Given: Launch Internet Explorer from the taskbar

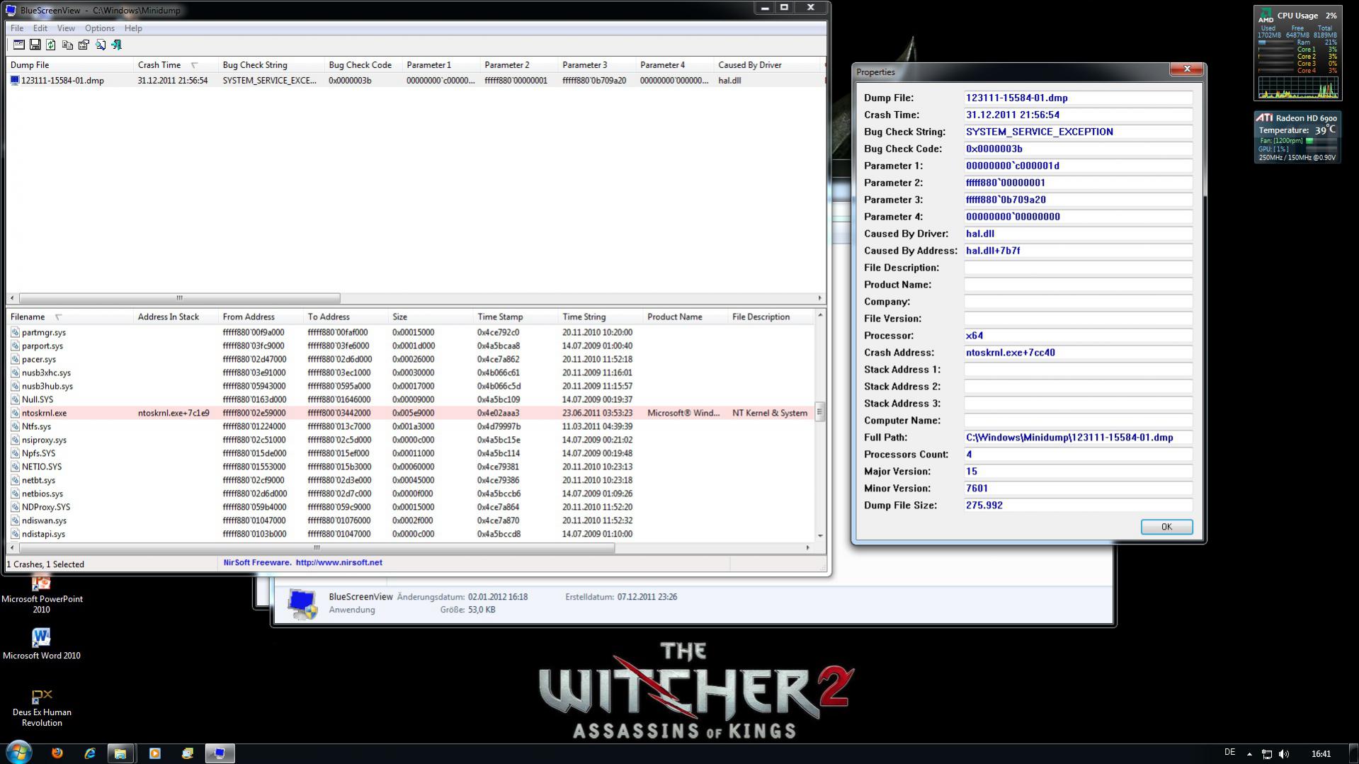Looking at the screenshot, I should [90, 753].
